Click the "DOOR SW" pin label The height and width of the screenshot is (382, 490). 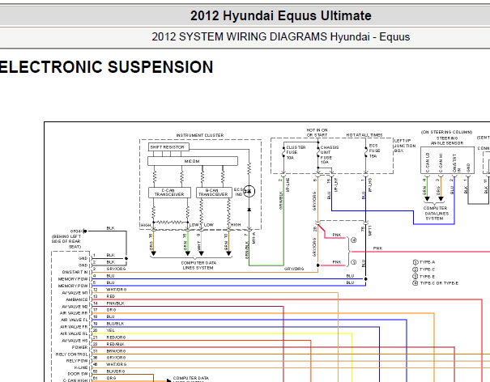pos(78,374)
